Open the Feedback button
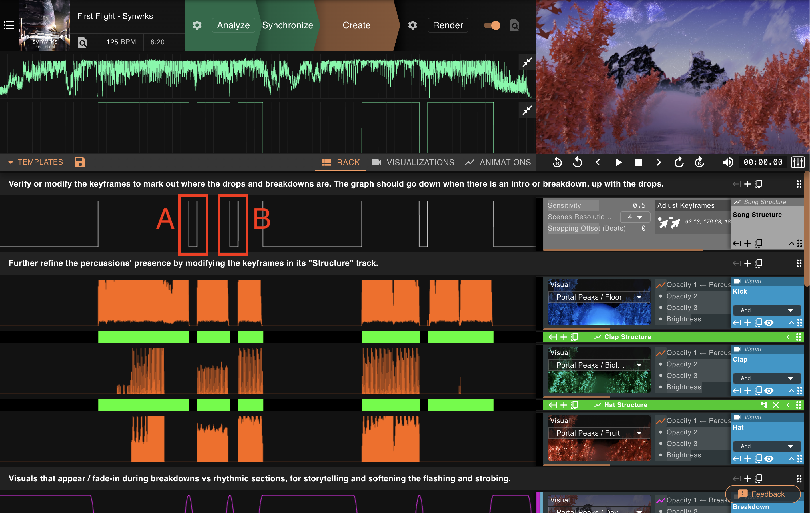This screenshot has height=513, width=810. (x=763, y=494)
